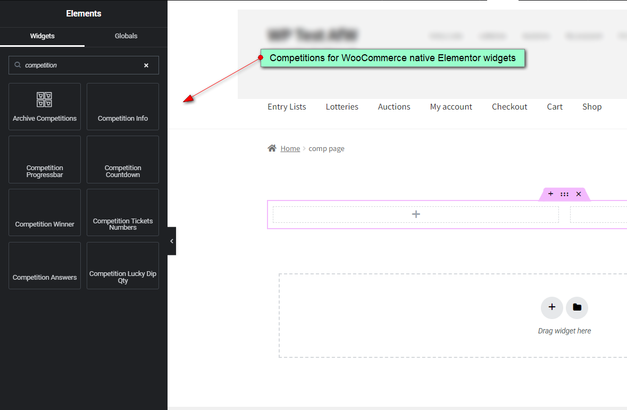Clear the competition search query
This screenshot has width=627, height=410.
click(x=146, y=65)
